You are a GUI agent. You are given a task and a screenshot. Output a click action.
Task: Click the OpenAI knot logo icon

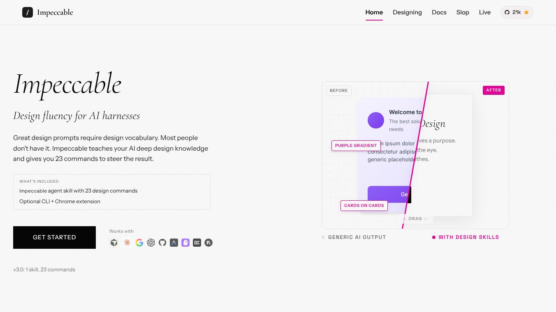pyautogui.click(x=151, y=243)
